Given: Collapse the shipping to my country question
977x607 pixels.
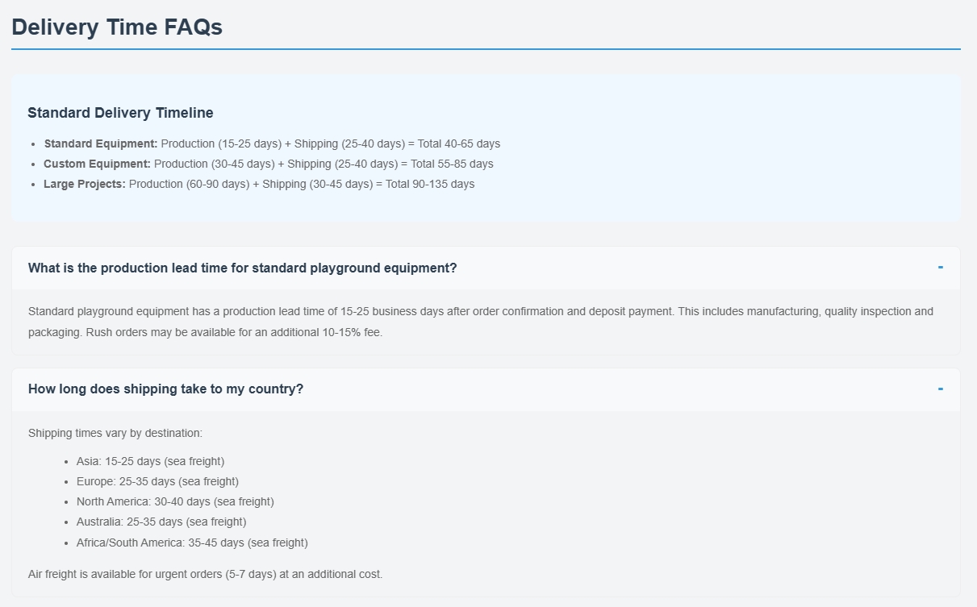Looking at the screenshot, I should click(x=165, y=389).
